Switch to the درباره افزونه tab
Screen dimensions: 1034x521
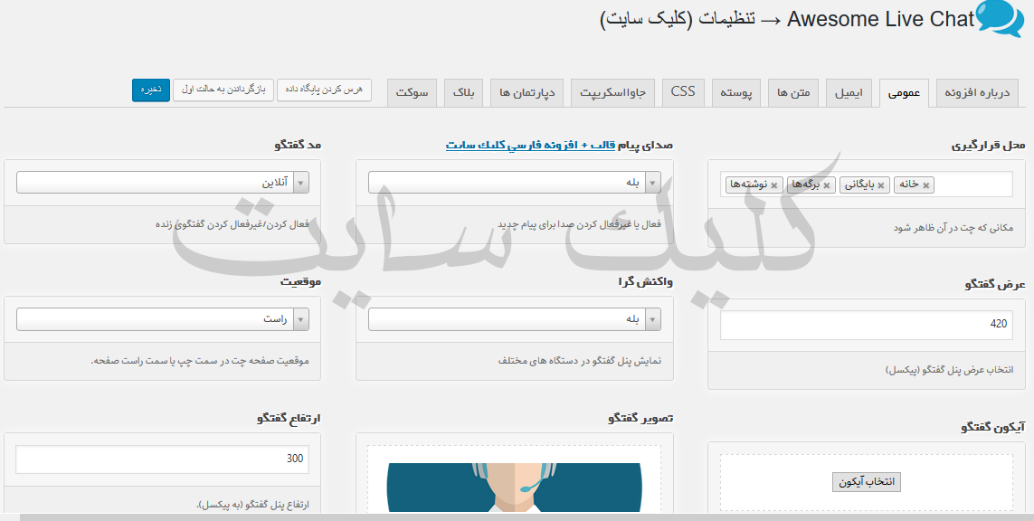(977, 93)
